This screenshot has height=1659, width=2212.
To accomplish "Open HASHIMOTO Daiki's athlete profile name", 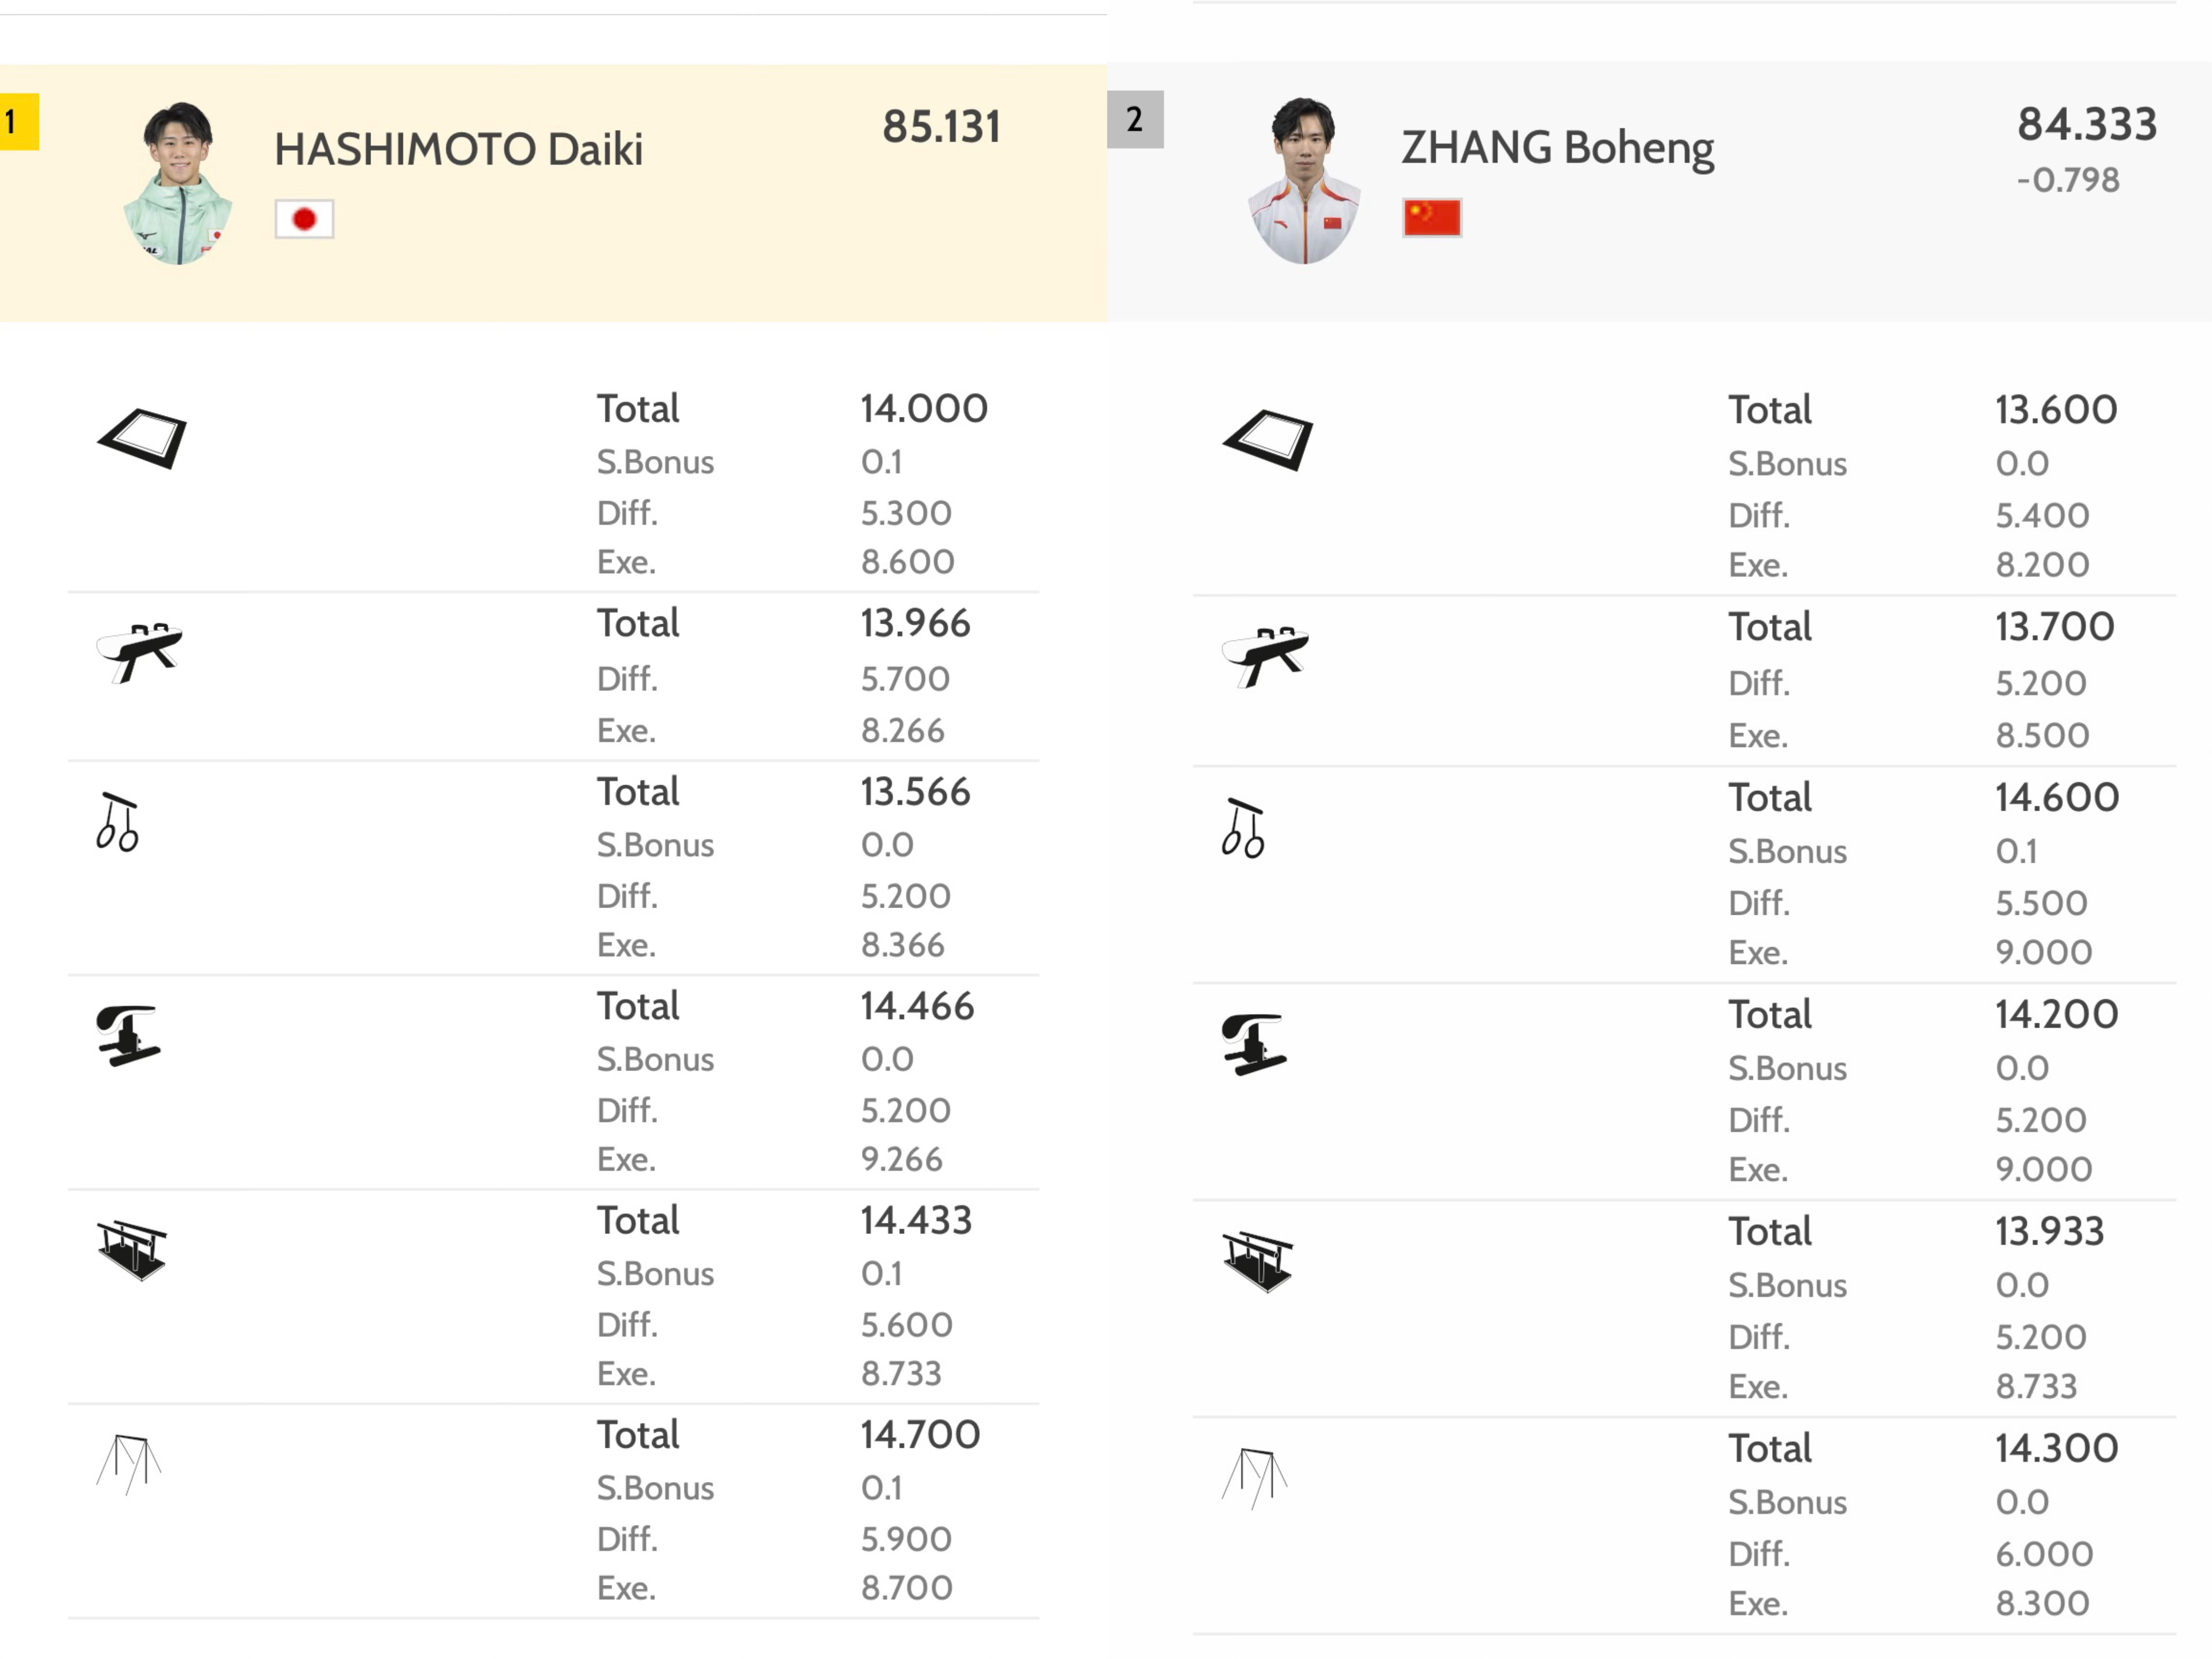I will coord(458,149).
